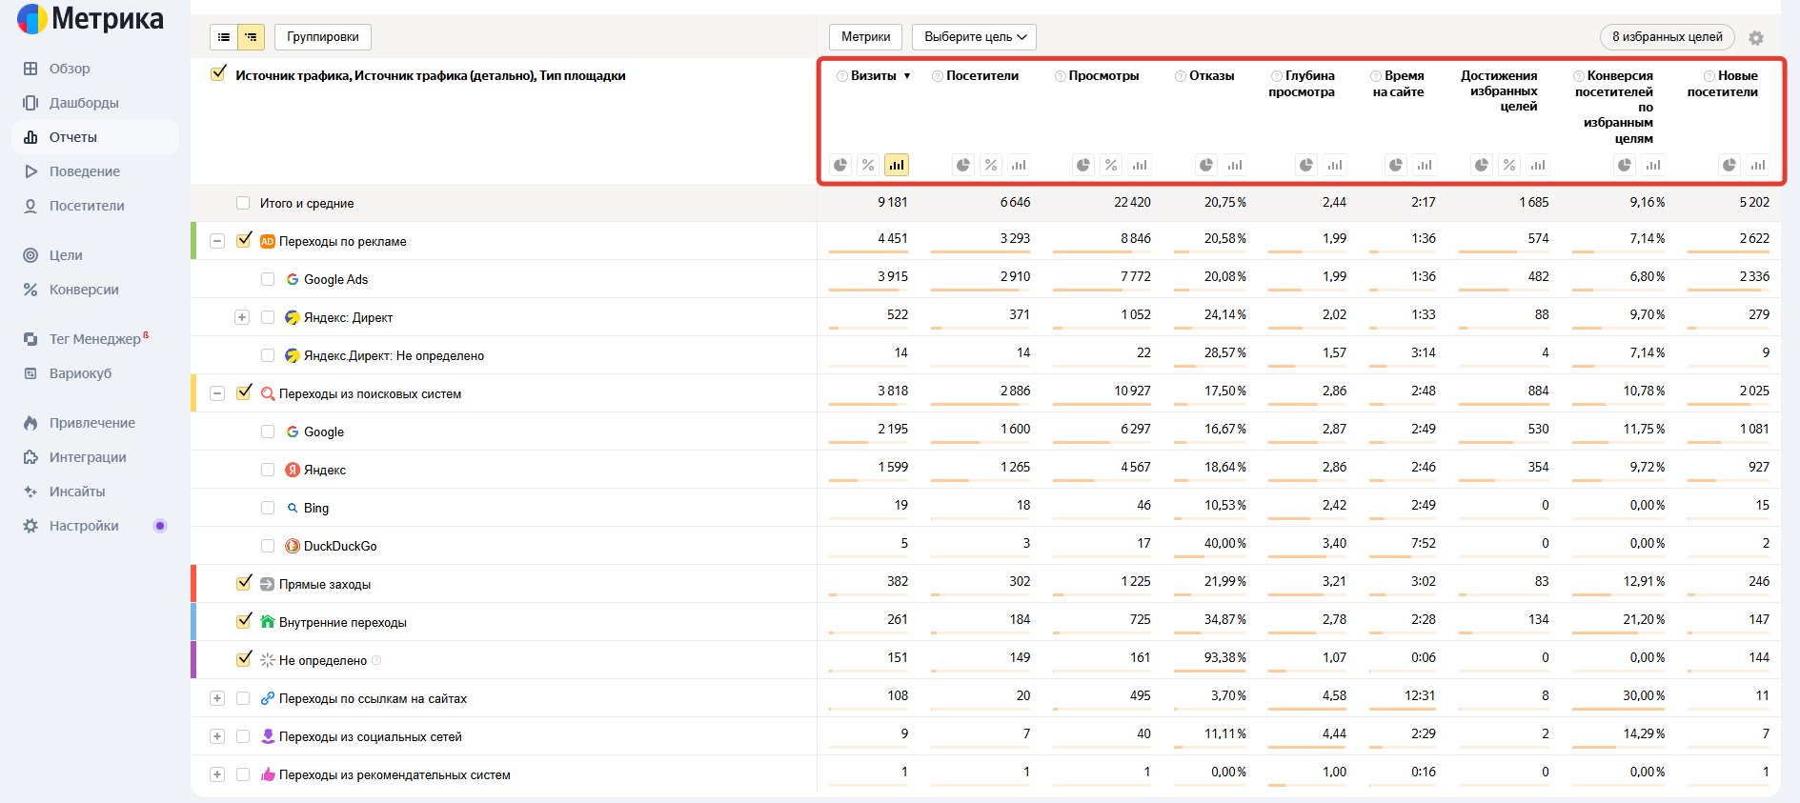Check the Итого и средние checkbox
This screenshot has height=803, width=1800.
[243, 203]
